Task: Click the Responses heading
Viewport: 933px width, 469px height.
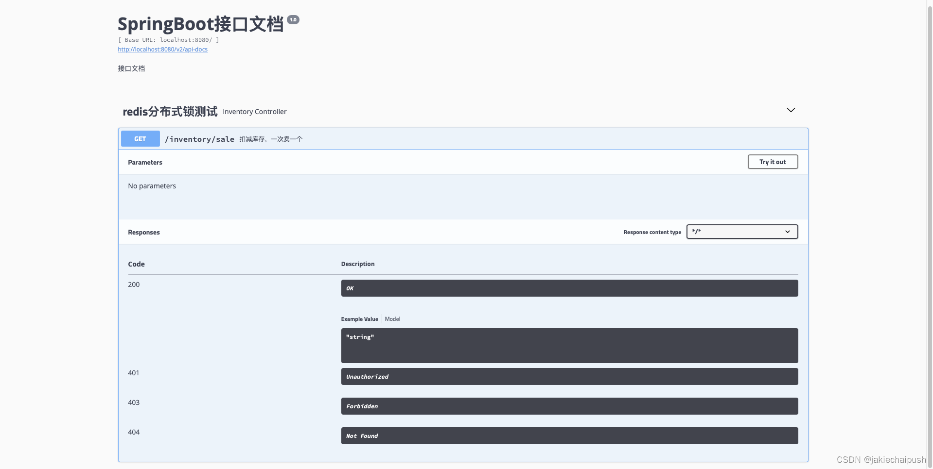Action: point(144,233)
